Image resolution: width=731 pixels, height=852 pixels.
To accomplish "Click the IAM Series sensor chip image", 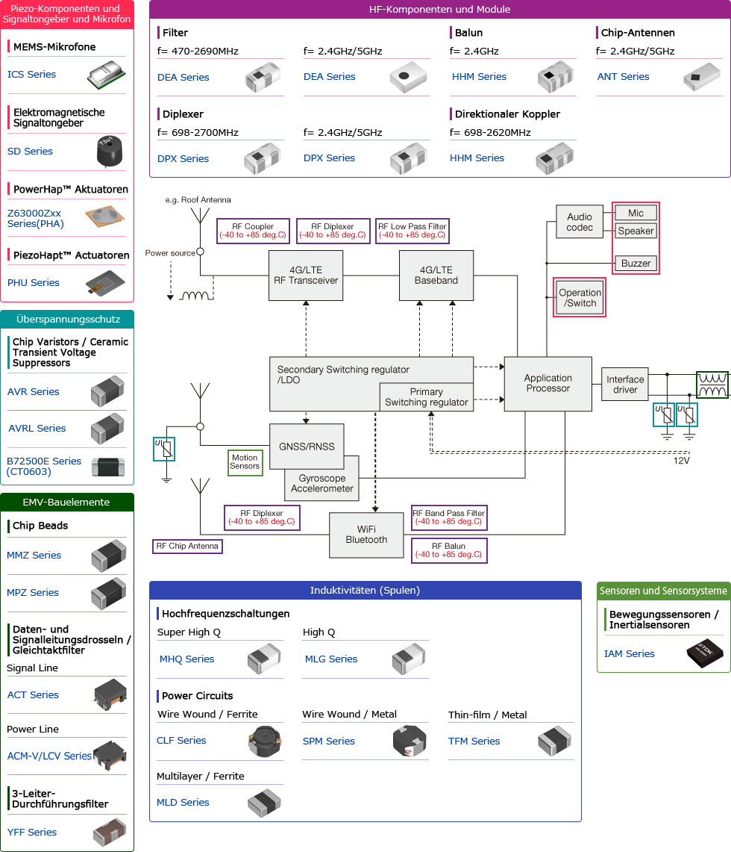I will (x=703, y=653).
